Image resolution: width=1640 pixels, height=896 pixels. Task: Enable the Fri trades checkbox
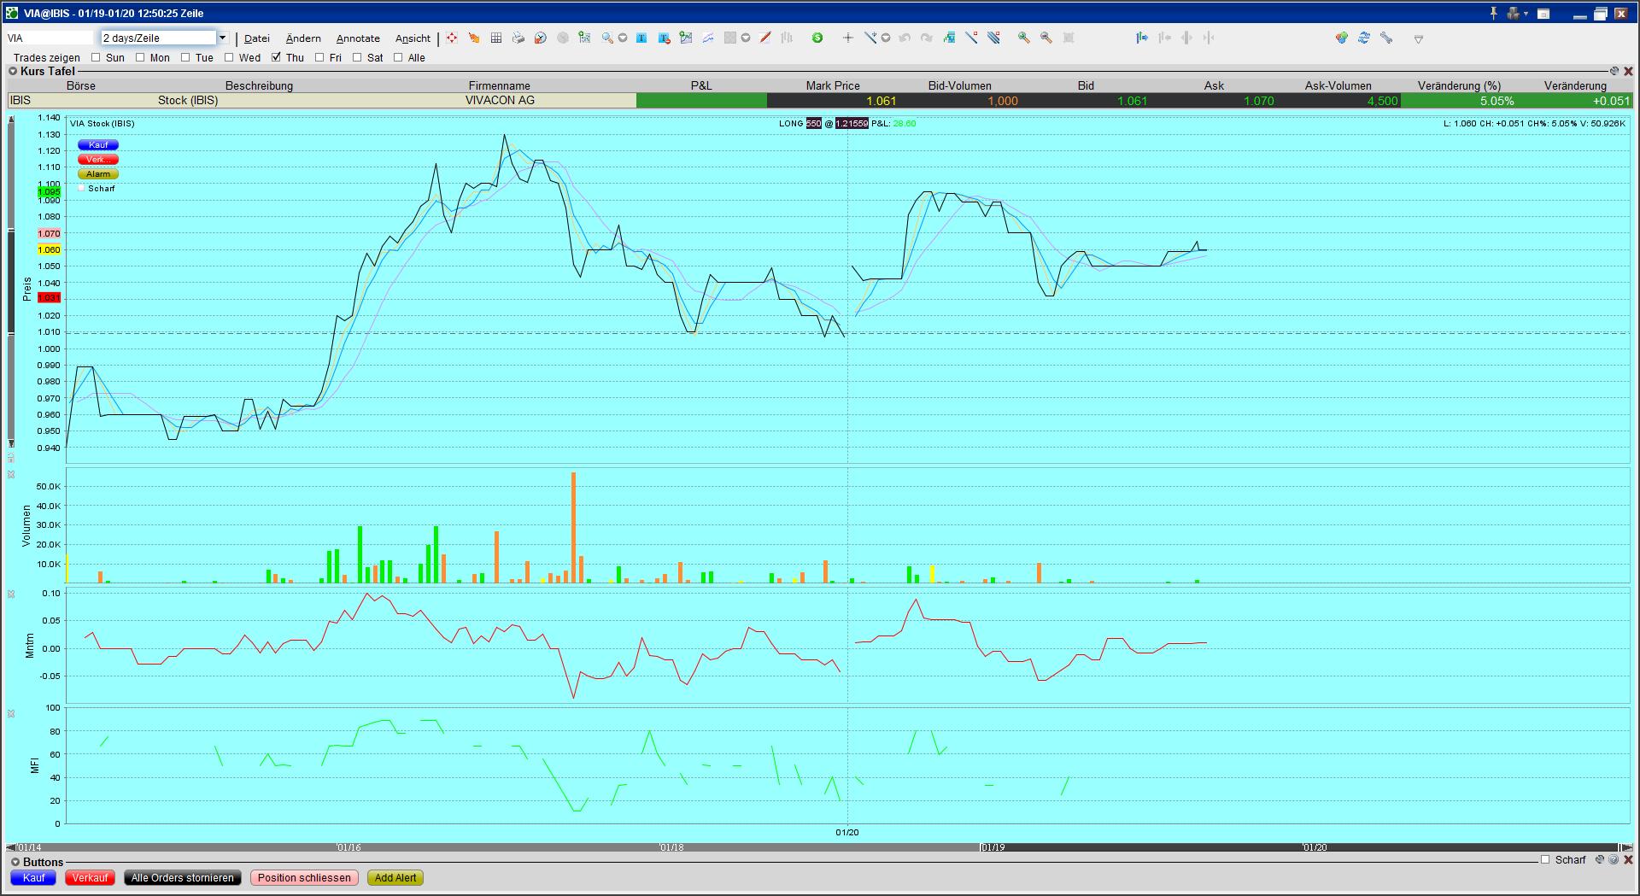coord(319,58)
